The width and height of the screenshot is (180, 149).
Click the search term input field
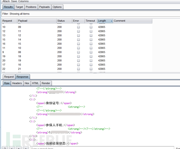pos(102,148)
